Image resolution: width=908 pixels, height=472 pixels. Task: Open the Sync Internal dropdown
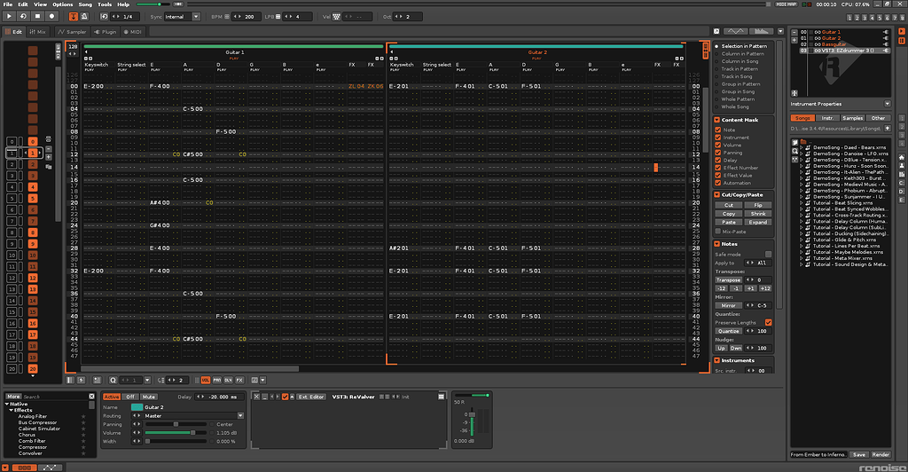pos(183,17)
